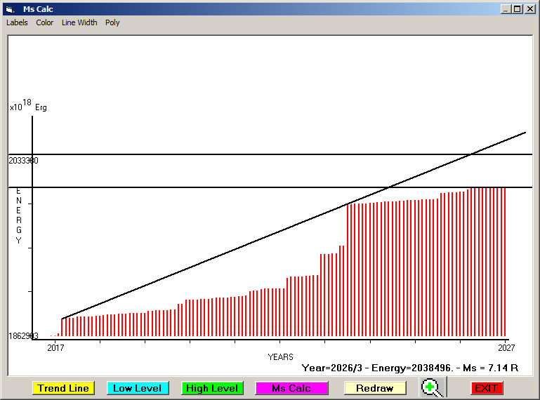This screenshot has width=540, height=400.
Task: Close the window with X button
Action: click(529, 9)
